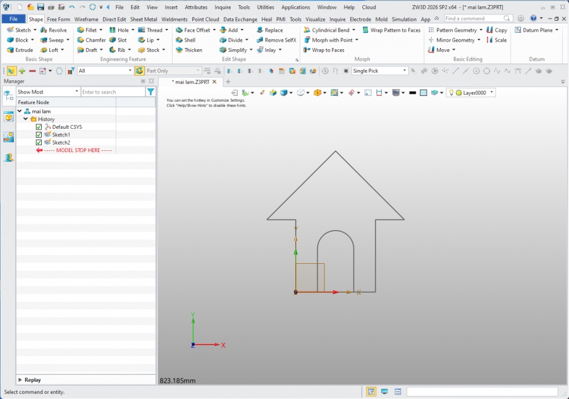Click the undo arrow icon
The width and height of the screenshot is (569, 399).
(72, 7)
